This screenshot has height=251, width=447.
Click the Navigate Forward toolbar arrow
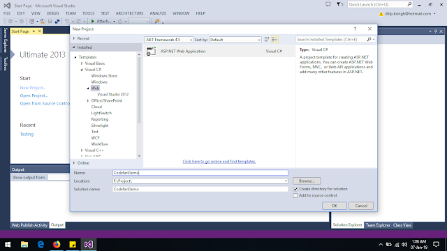coord(22,22)
